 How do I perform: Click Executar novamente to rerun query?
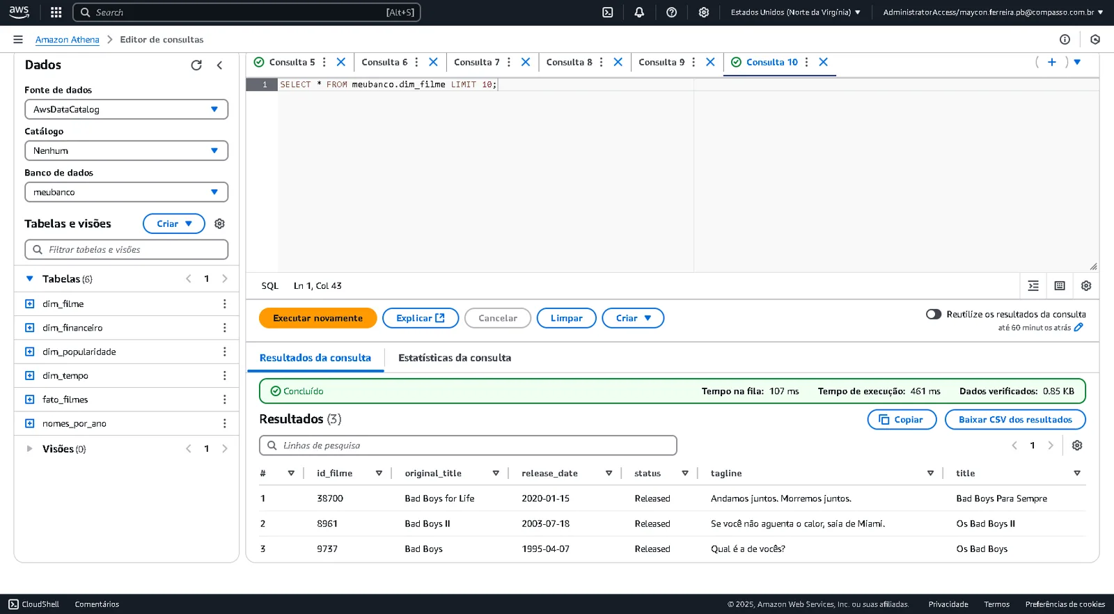click(317, 318)
